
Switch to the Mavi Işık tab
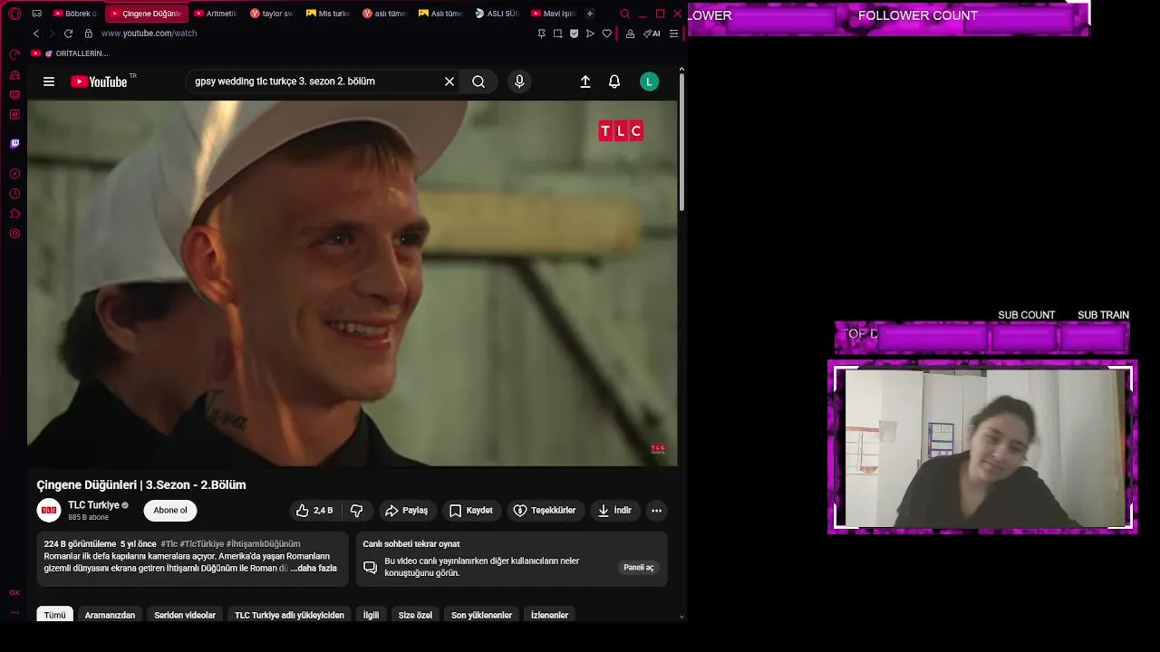click(x=552, y=14)
